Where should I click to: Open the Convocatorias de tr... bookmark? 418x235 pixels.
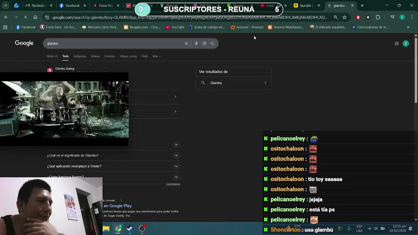(x=370, y=27)
